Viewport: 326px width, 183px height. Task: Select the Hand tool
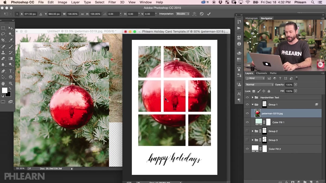(x=3, y=84)
